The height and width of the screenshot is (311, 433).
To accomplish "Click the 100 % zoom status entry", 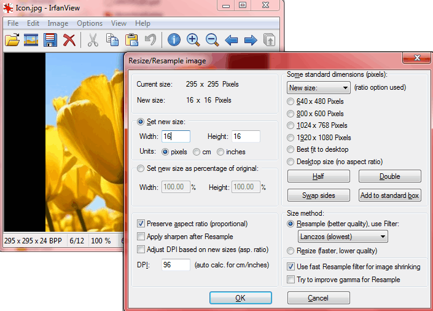I will (x=101, y=241).
